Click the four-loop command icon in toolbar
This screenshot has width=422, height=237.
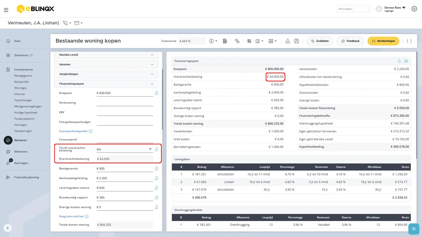pos(249,41)
